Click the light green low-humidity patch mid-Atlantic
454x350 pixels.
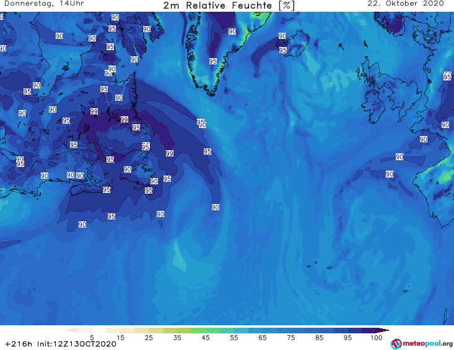click(180, 257)
